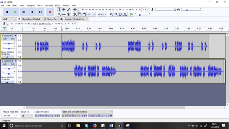This screenshot has height=129, width=229.
Task: Cut selection with scissors icon
Action: [x=75, y=14]
